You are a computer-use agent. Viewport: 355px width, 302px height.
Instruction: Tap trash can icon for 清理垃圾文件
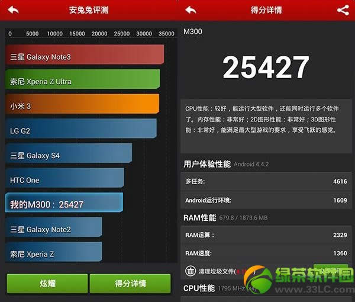point(191,271)
